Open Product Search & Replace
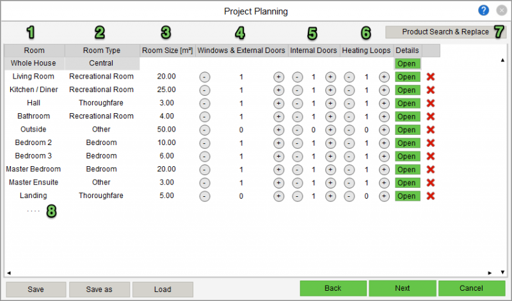 (x=445, y=32)
